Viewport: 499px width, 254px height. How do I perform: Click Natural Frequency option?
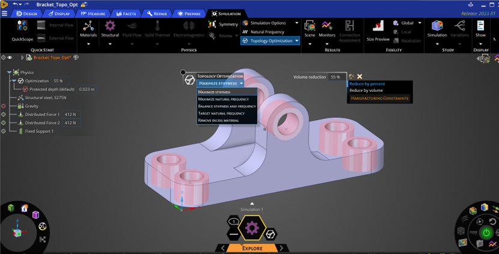pos(263,32)
